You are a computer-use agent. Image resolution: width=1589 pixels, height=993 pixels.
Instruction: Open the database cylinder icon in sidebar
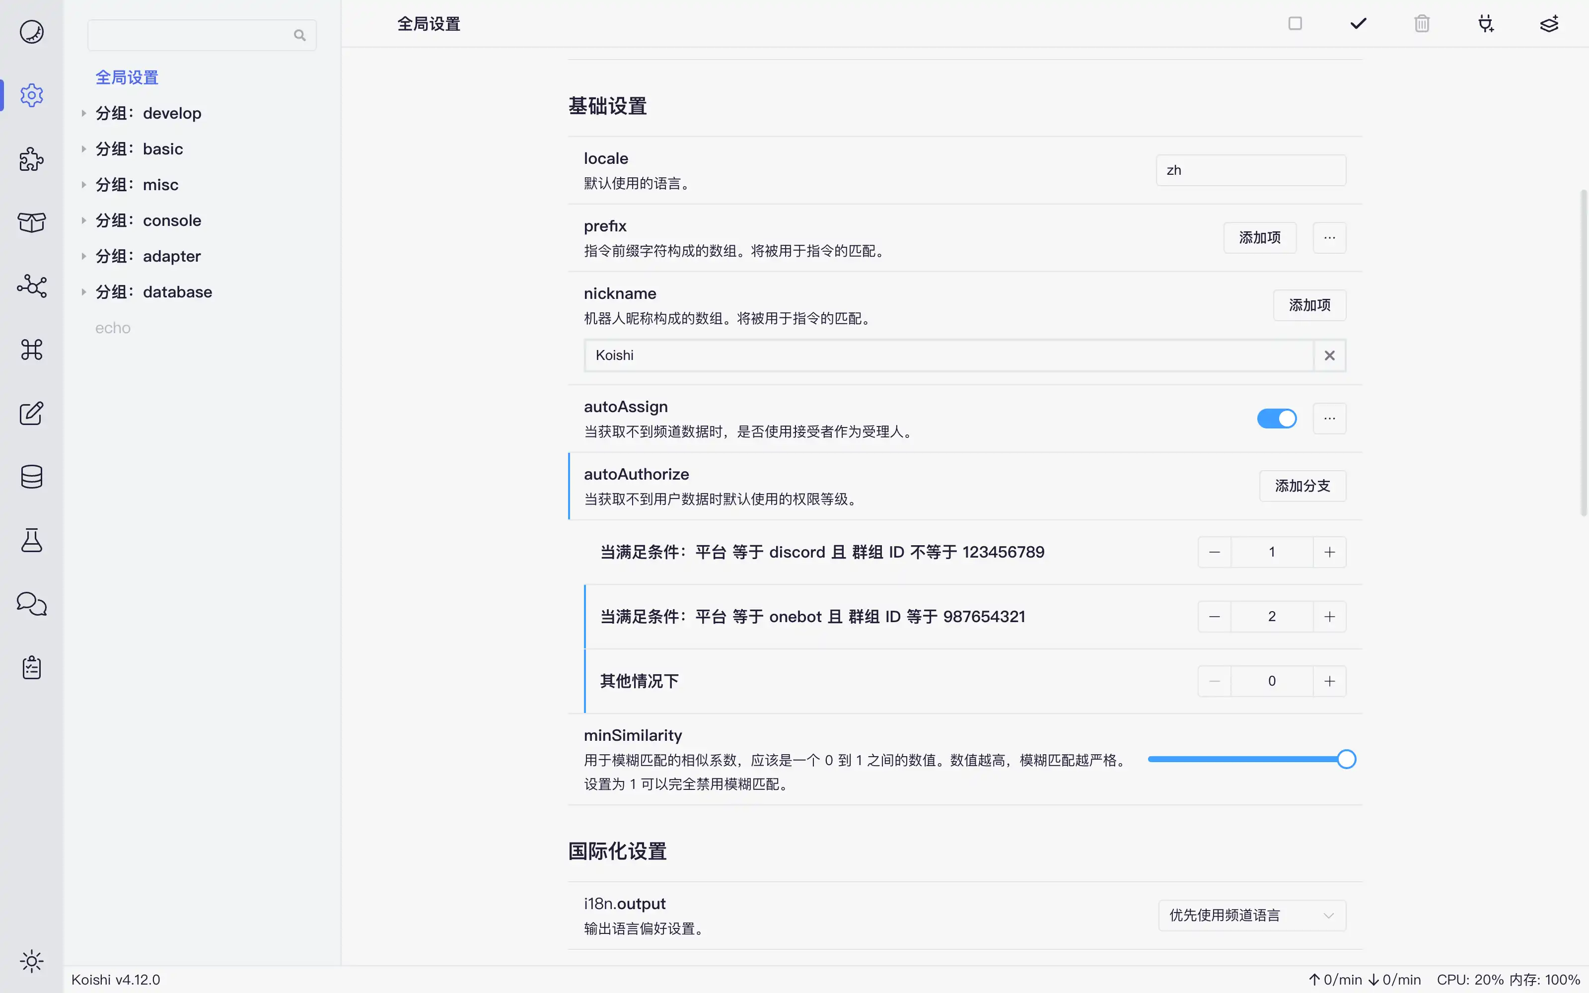[x=31, y=477]
